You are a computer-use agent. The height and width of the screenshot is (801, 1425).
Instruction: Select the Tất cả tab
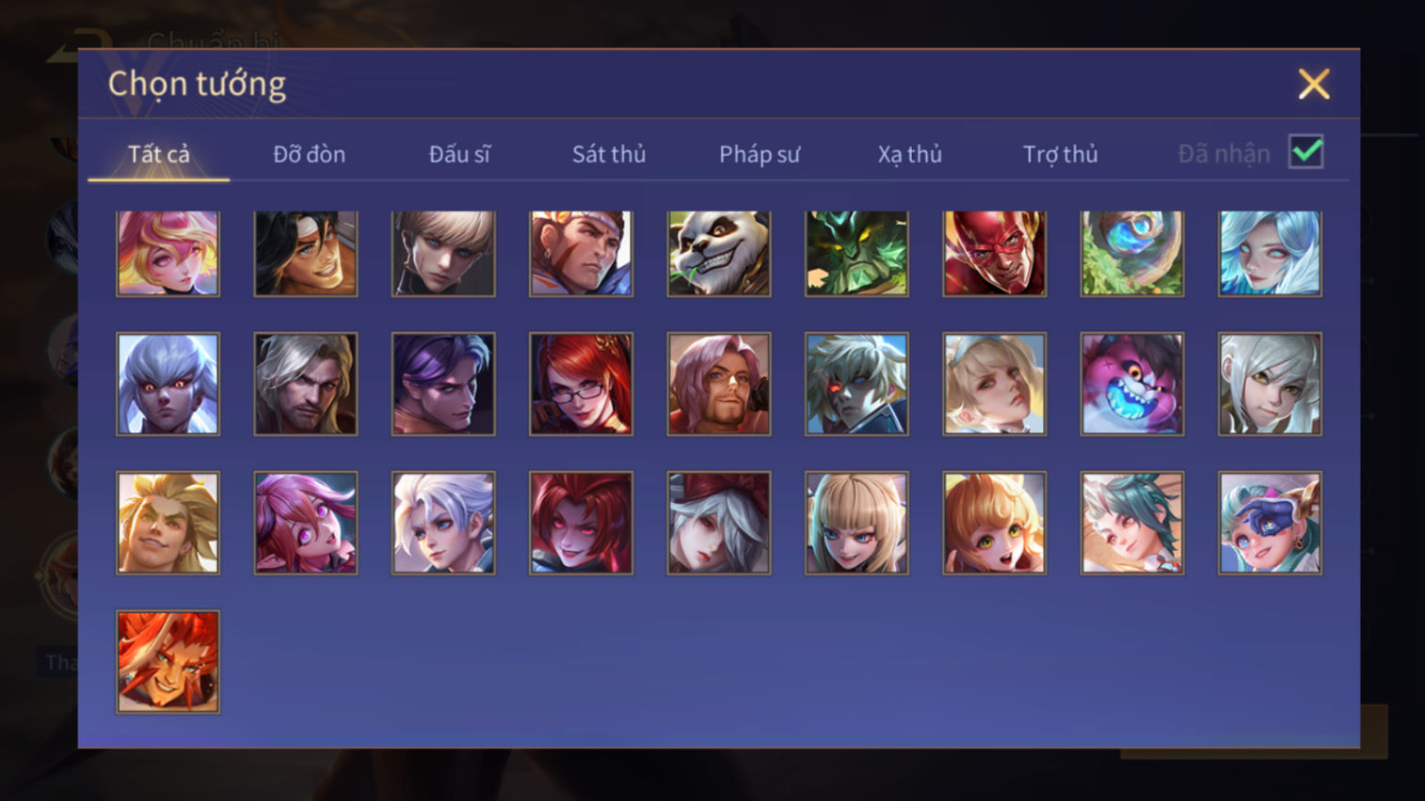159,154
